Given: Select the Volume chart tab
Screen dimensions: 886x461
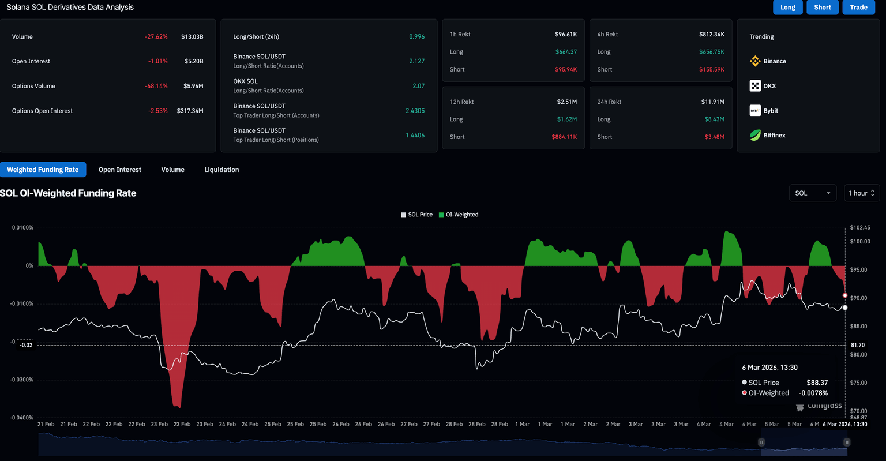Looking at the screenshot, I should pos(173,170).
